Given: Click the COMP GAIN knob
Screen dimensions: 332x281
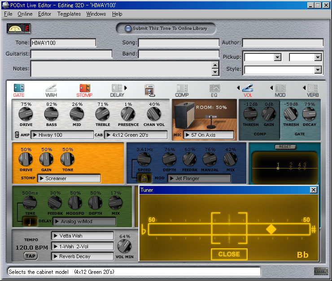Looking at the screenshot, I should point(268,114).
